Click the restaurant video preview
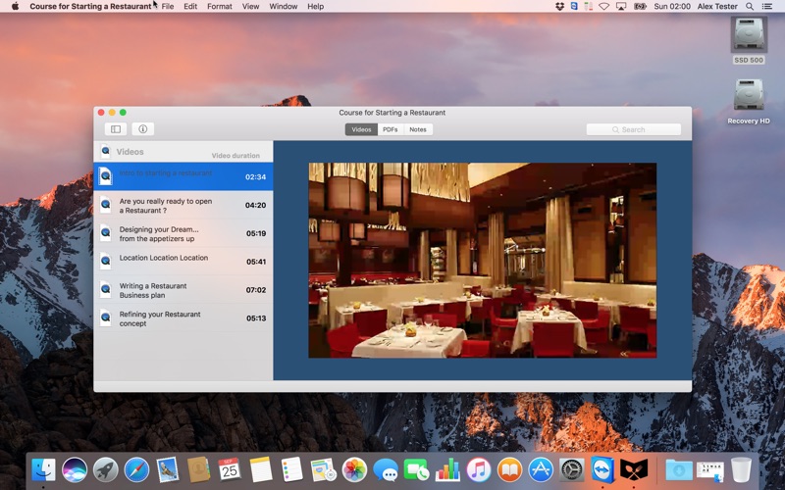 [x=482, y=260]
